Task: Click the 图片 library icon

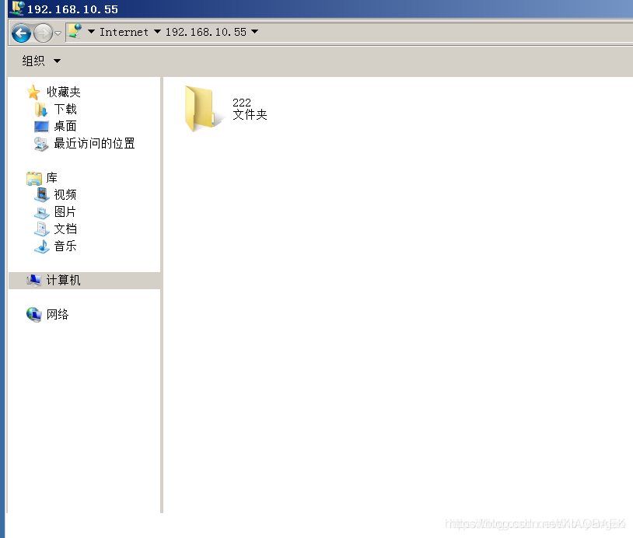Action: pos(41,212)
